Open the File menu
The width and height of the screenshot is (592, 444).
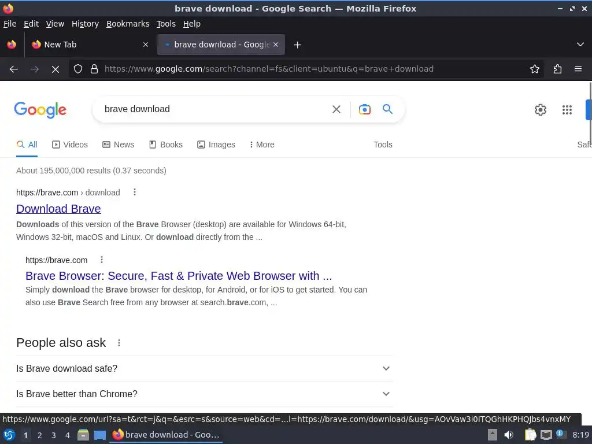(x=10, y=24)
